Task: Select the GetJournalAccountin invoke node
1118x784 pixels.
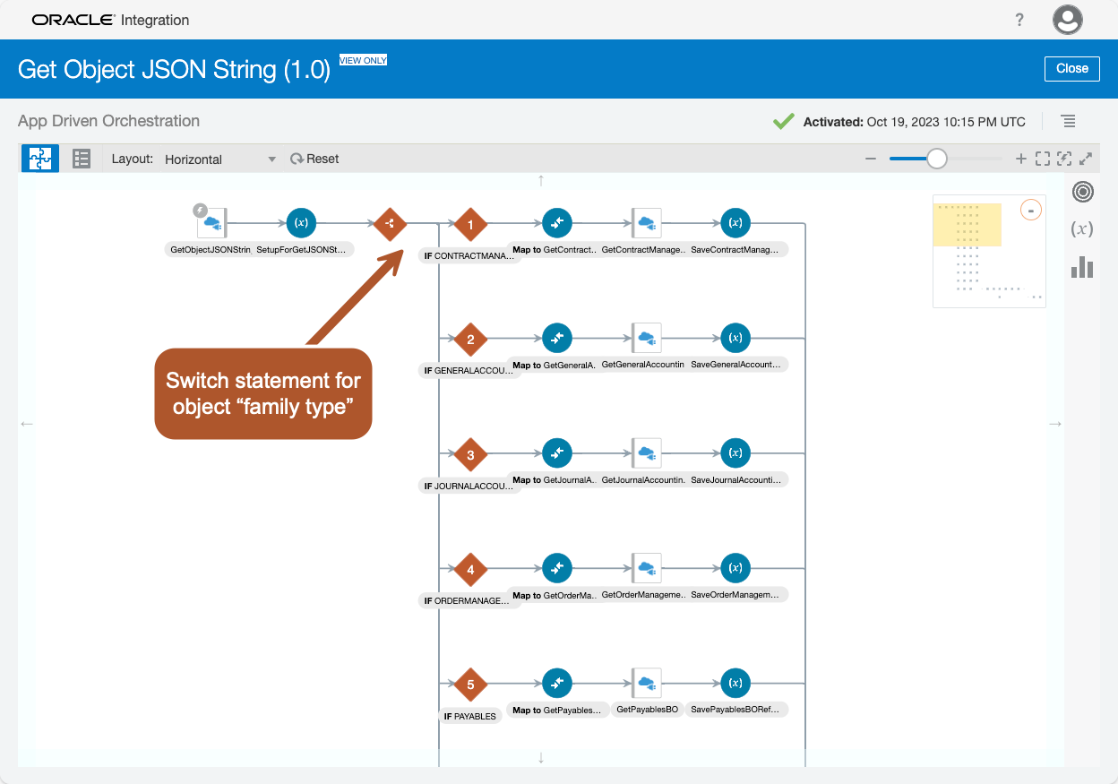Action: tap(646, 452)
